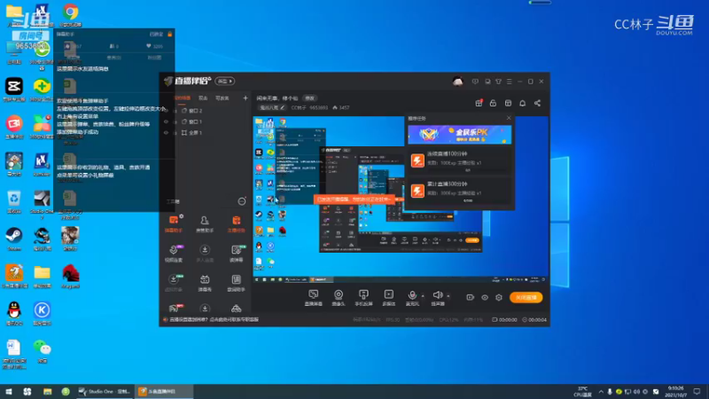Click the open padlock icon in header
The image size is (709, 399).
[493, 103]
